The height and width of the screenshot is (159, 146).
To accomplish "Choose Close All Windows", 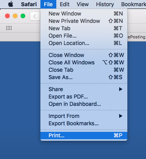I will (x=84, y=62).
